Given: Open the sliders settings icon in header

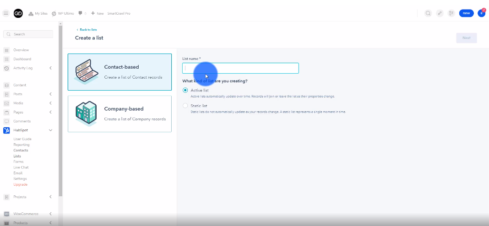Looking at the screenshot, I should (x=451, y=13).
